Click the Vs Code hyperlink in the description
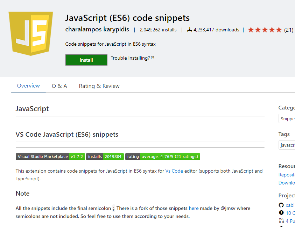Screen dimensions: 295x227 [174, 171]
